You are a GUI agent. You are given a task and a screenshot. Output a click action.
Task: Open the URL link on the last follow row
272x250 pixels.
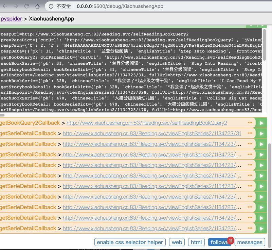tap(152, 229)
